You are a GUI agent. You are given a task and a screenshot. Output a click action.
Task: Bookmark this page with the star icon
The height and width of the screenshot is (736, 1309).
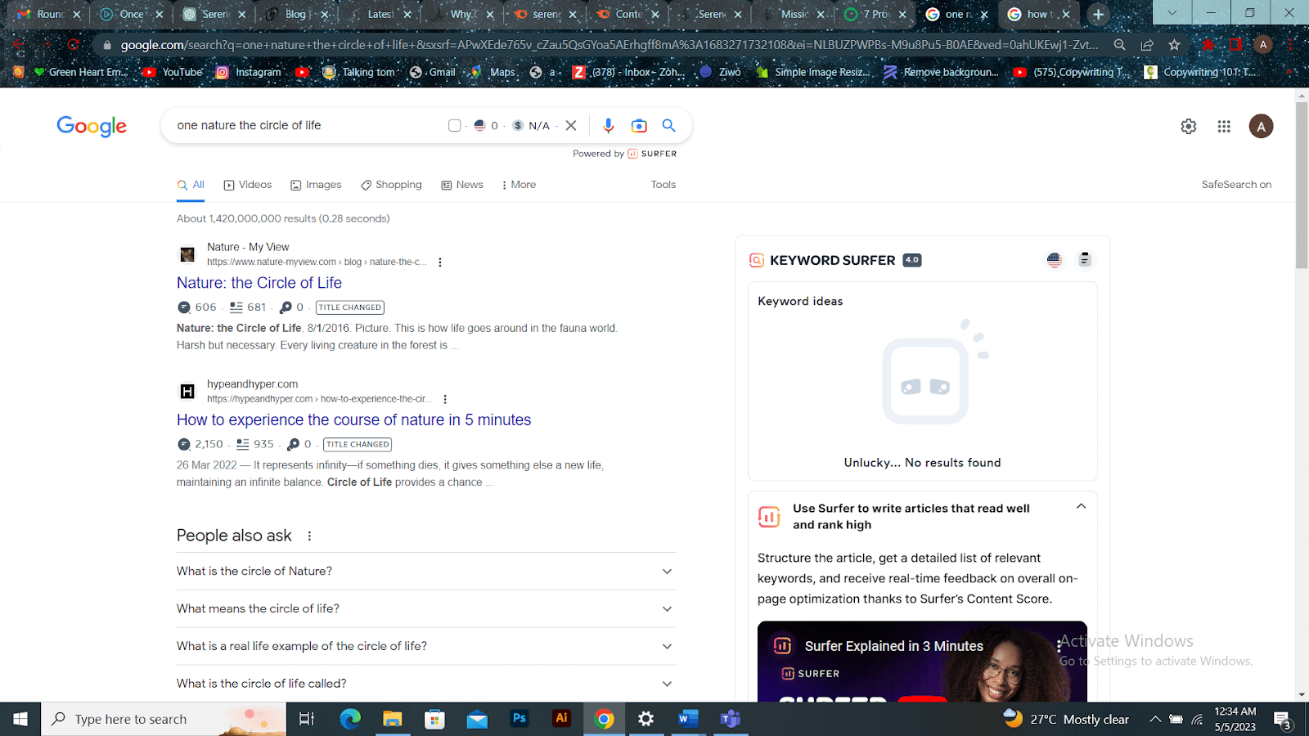coord(1175,45)
